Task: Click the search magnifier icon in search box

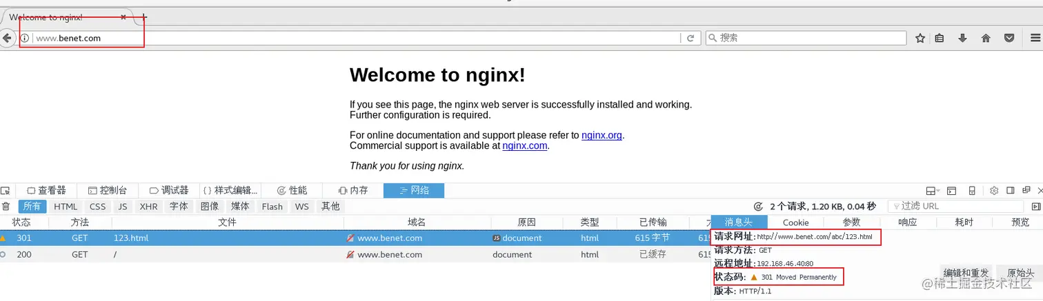Action: [713, 39]
